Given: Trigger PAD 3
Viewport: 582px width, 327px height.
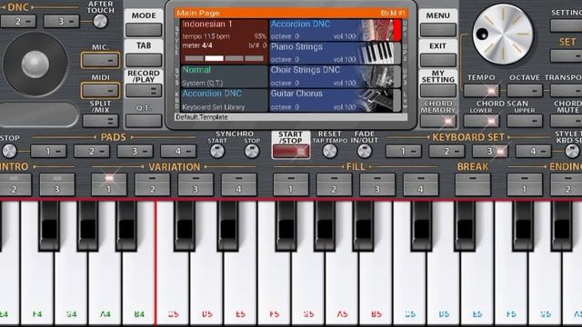Looking at the screenshot, I should (x=135, y=152).
